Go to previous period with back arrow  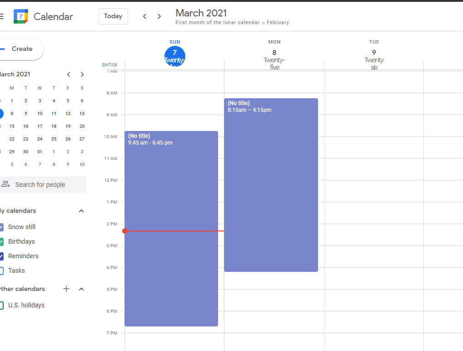pos(144,16)
